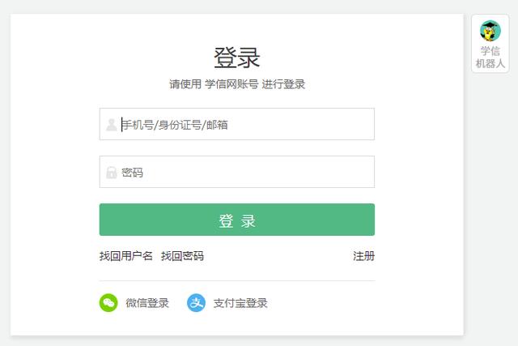Focus the 密码 password input field
Viewport: 518px width, 346px height.
pyautogui.click(x=237, y=172)
